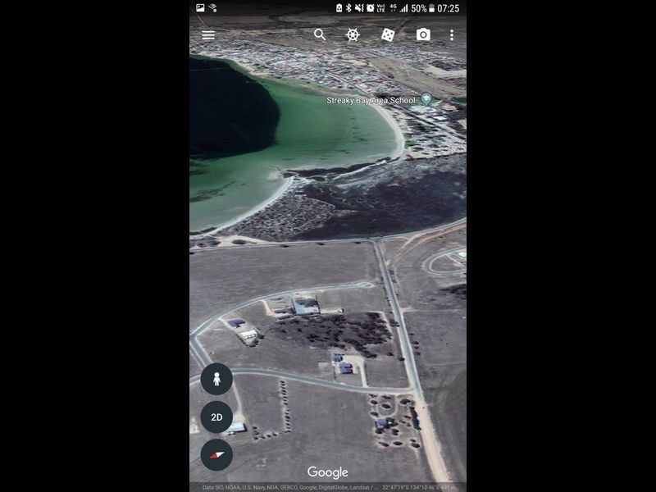Viewport: 656px width, 492px height.
Task: Toggle the 2D view button
Action: point(216,417)
